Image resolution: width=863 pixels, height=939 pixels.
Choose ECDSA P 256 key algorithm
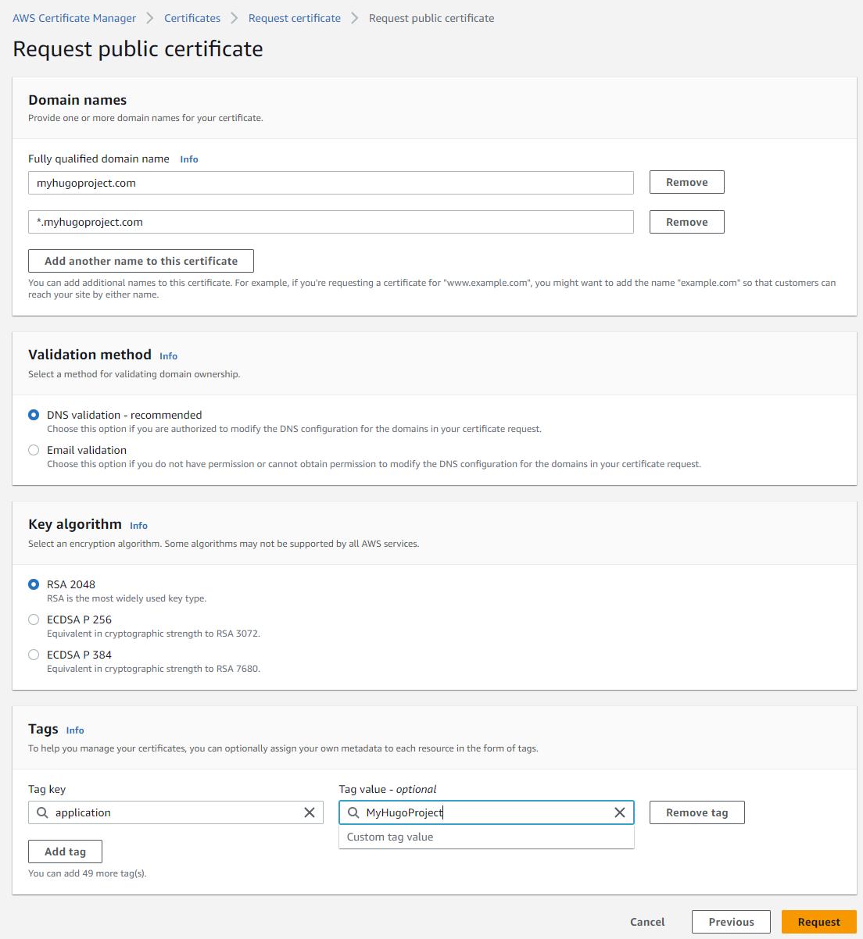click(x=34, y=619)
